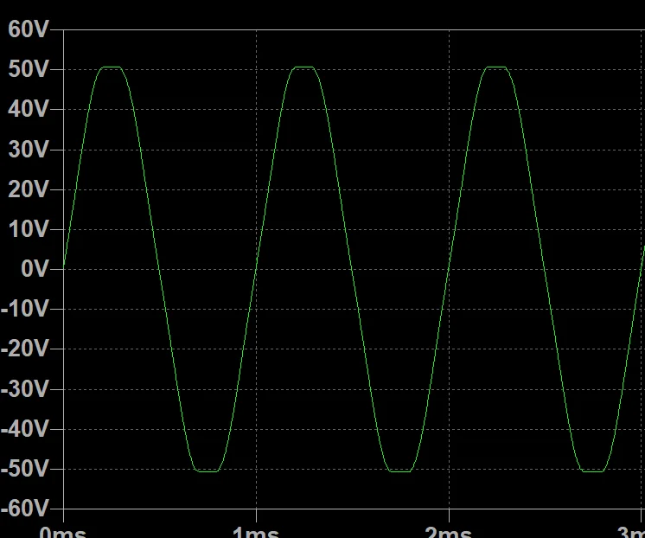Click the second clipped positive peak of waveform
The width and height of the screenshot is (645, 538).
[303, 67]
